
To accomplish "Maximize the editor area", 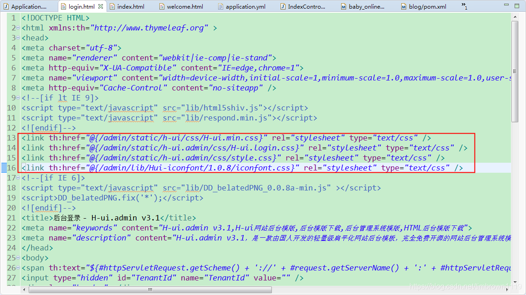I will [x=517, y=6].
